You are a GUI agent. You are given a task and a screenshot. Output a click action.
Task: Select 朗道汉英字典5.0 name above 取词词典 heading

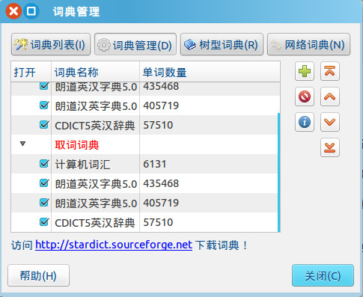click(96, 106)
